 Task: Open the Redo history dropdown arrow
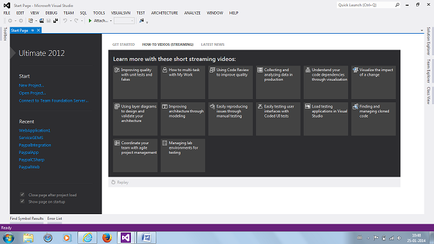click(82, 21)
